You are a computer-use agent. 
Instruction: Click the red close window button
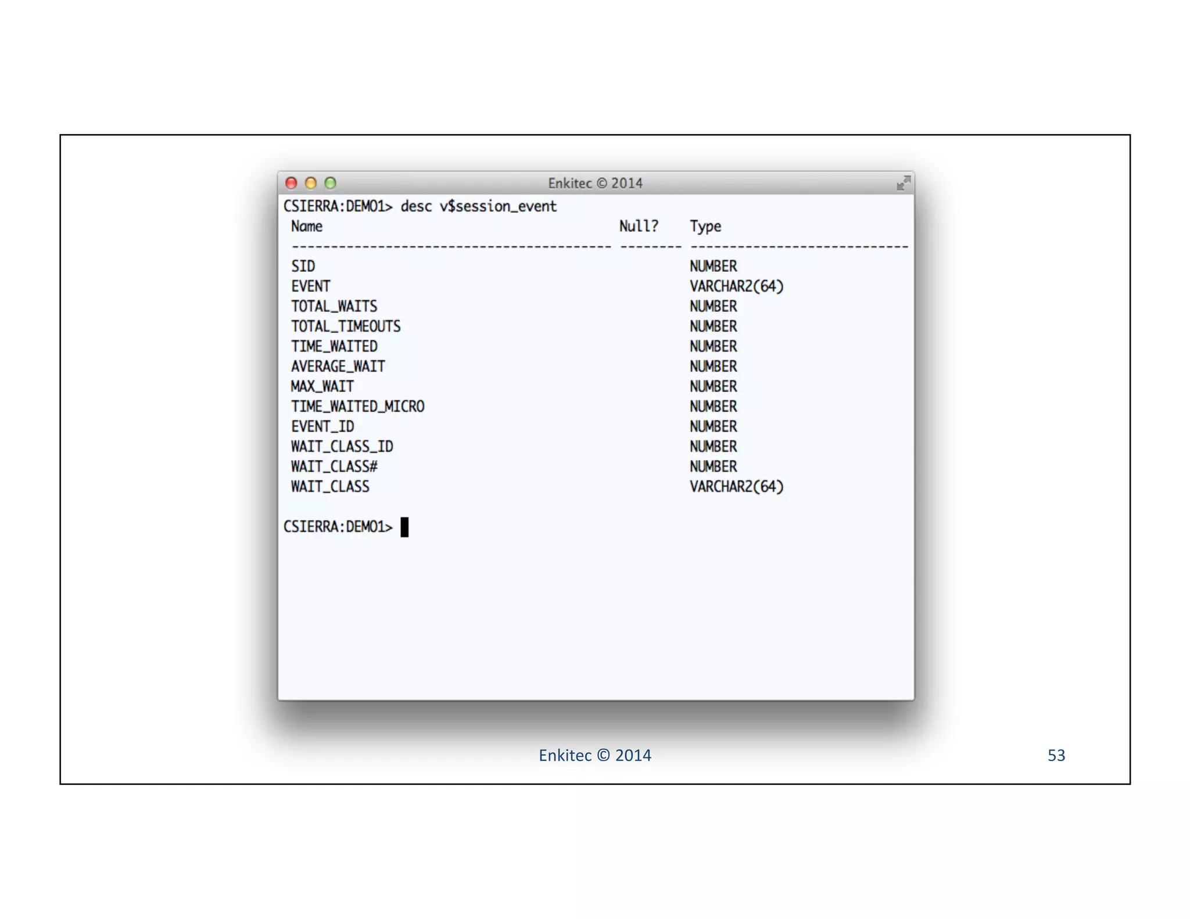tap(291, 183)
